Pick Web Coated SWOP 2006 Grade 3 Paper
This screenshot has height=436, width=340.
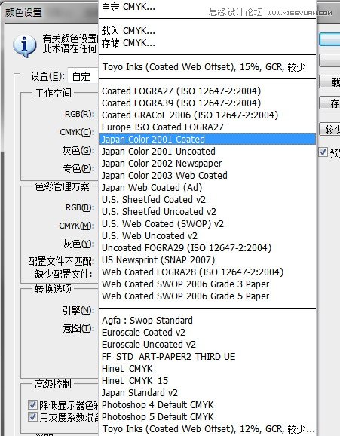(207, 284)
